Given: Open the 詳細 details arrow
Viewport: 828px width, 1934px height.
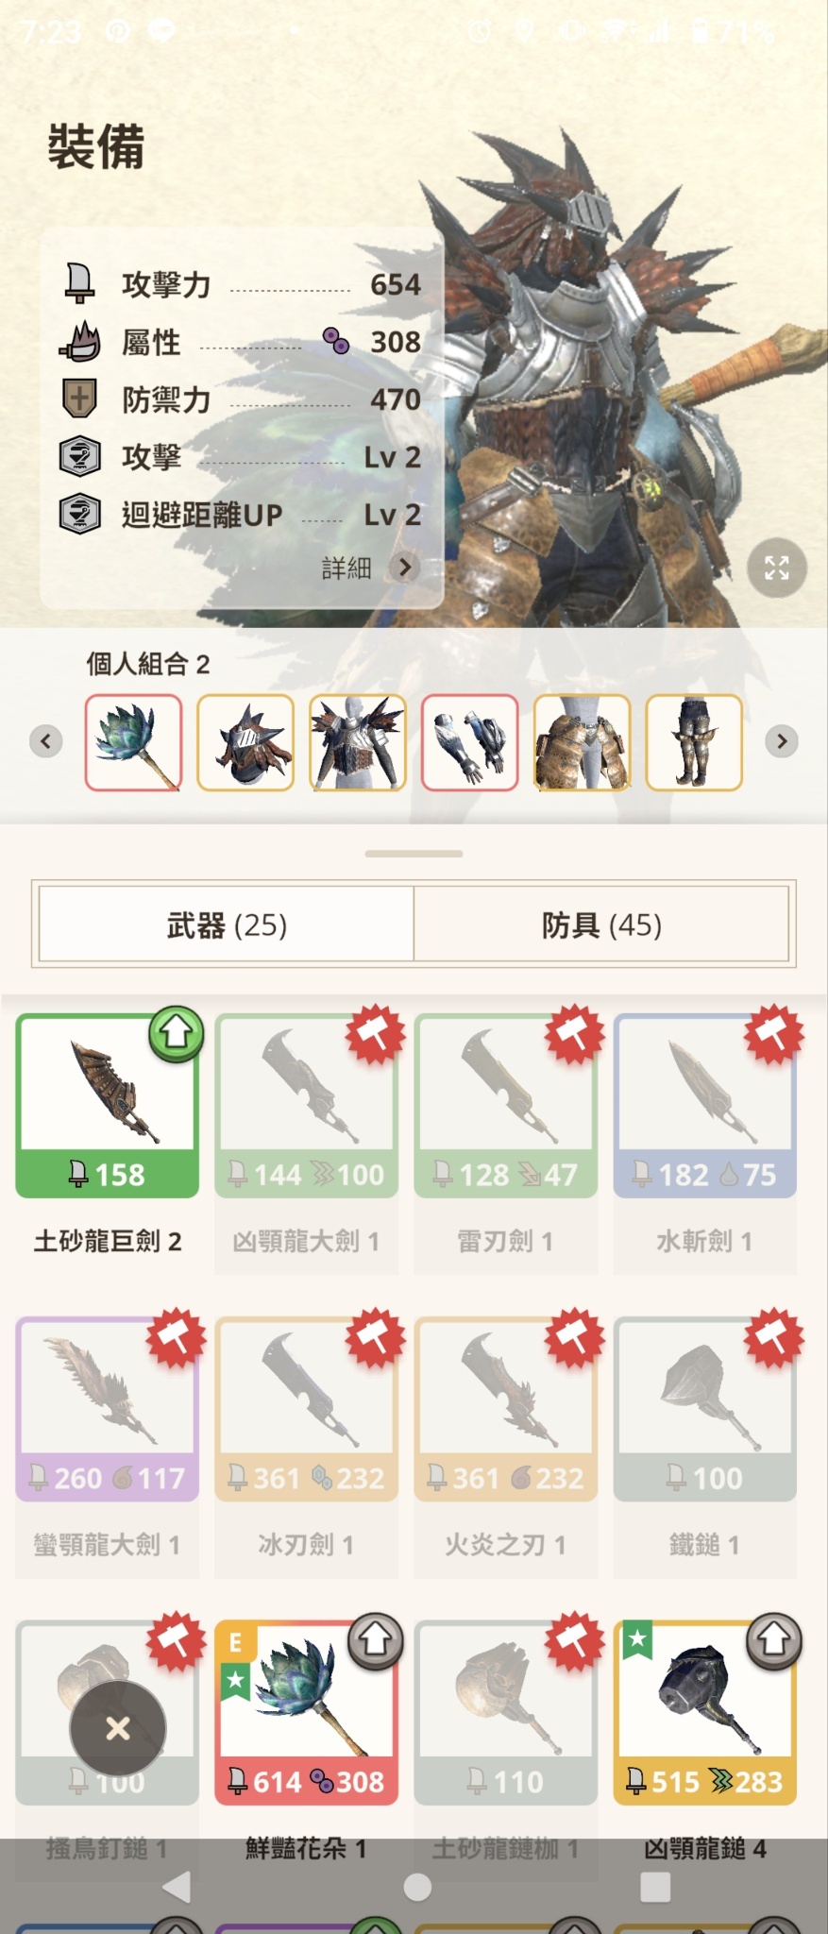Looking at the screenshot, I should [x=405, y=567].
